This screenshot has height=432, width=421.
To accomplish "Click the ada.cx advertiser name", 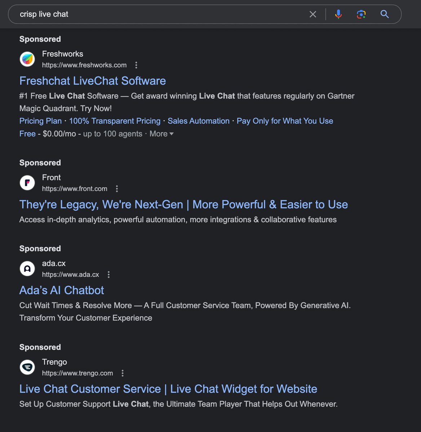I will [x=54, y=264].
